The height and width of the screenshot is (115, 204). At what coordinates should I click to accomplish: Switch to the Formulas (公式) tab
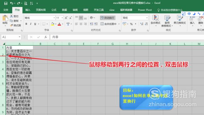click(54, 10)
